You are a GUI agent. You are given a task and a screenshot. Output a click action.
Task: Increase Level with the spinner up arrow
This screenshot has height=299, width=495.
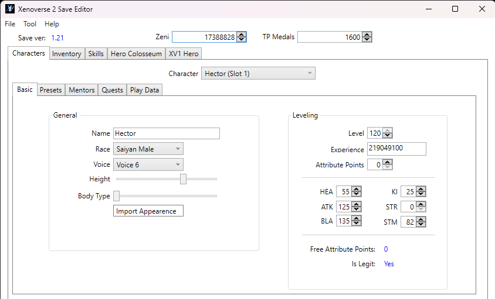(x=387, y=131)
